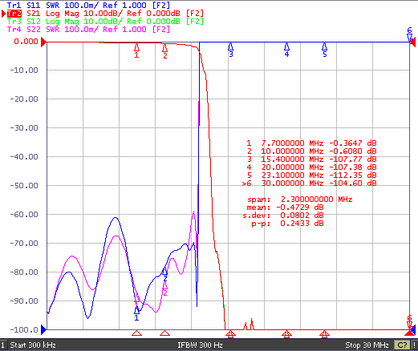
Task: Activate Tr2 S21 Log Mag trace label
Action: [x=105, y=14]
